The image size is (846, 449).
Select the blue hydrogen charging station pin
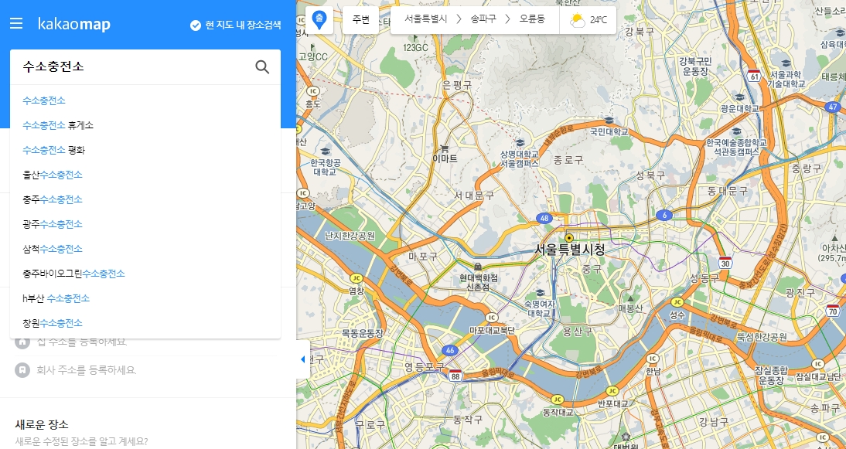tap(319, 19)
